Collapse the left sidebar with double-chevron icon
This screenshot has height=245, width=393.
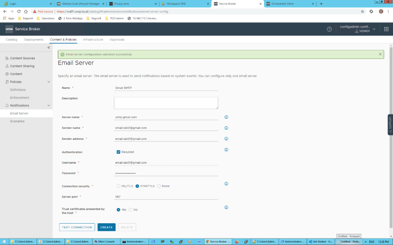49,47
